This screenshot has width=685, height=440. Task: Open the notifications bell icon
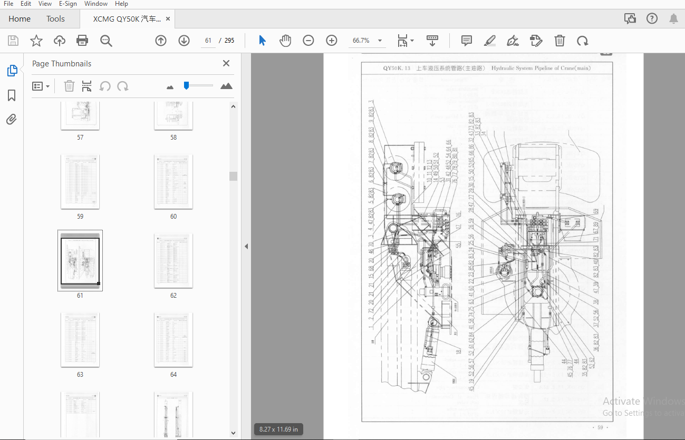pos(673,18)
